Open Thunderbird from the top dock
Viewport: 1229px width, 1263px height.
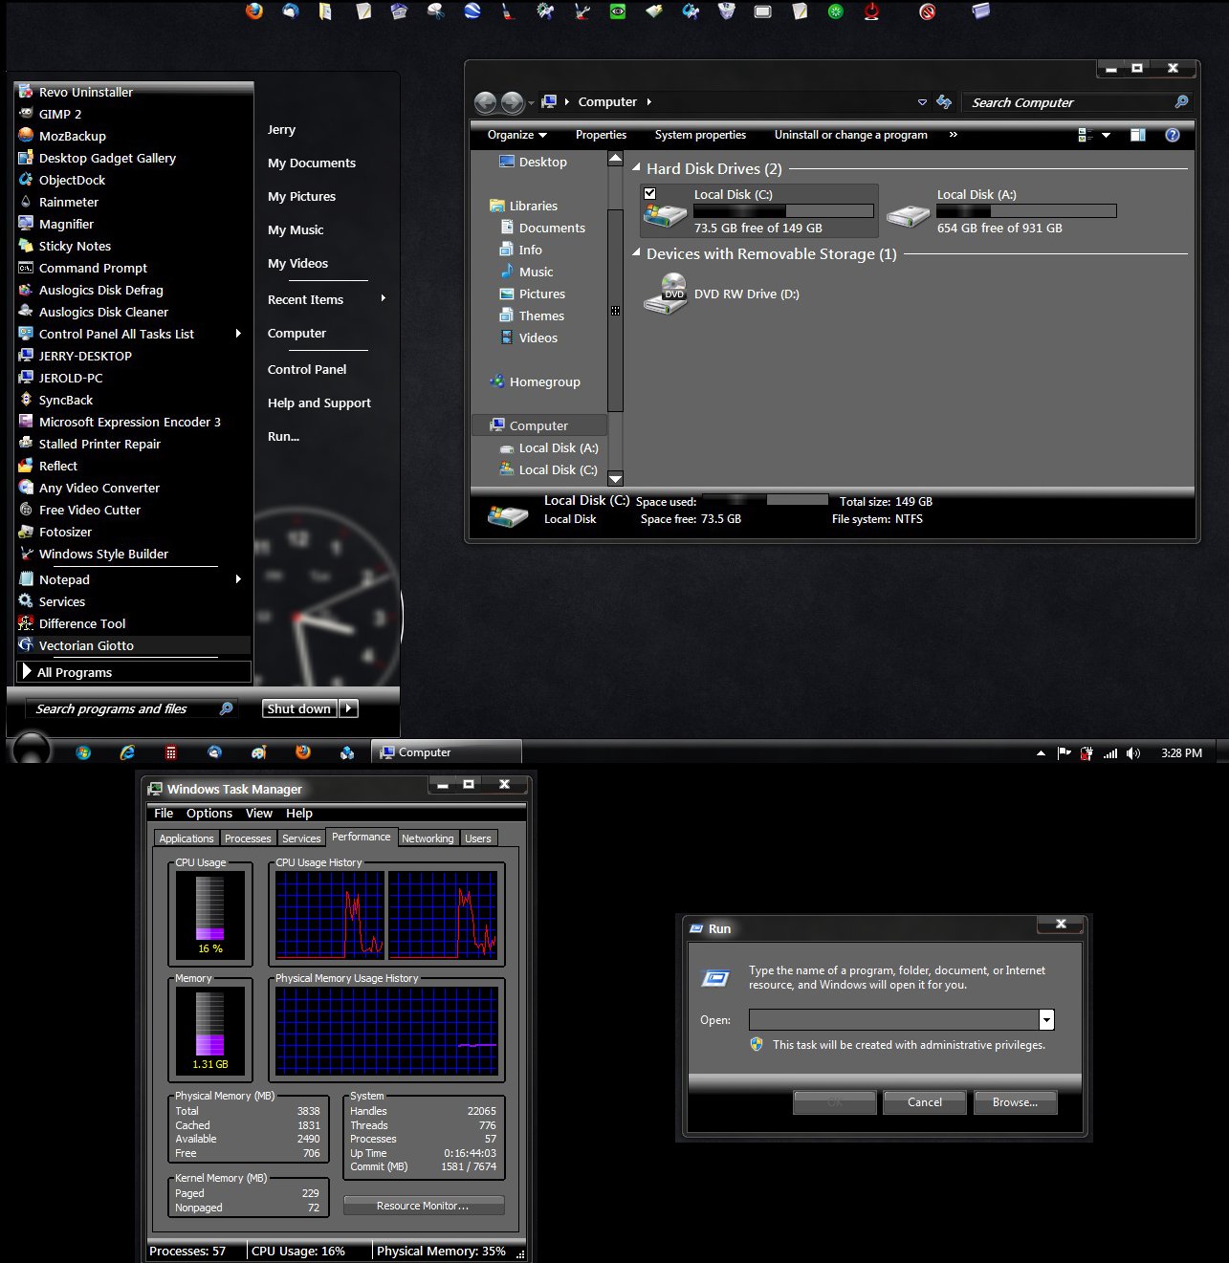291,11
